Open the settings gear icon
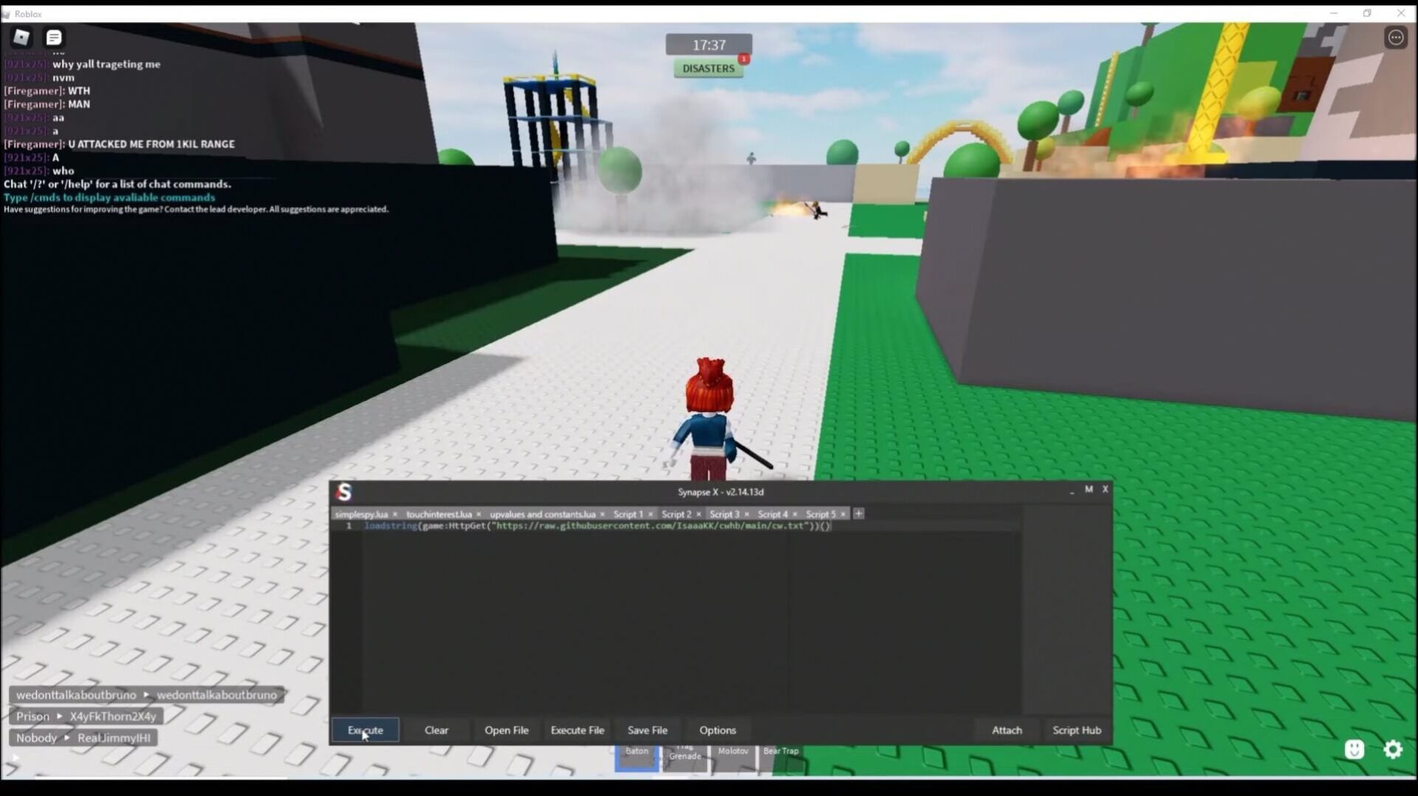 click(1393, 749)
